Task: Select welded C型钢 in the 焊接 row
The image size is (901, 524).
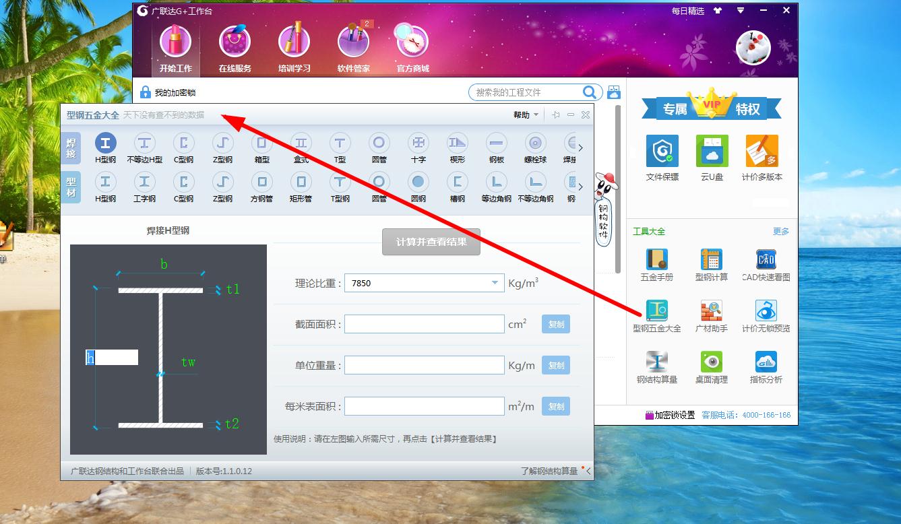Action: click(183, 148)
